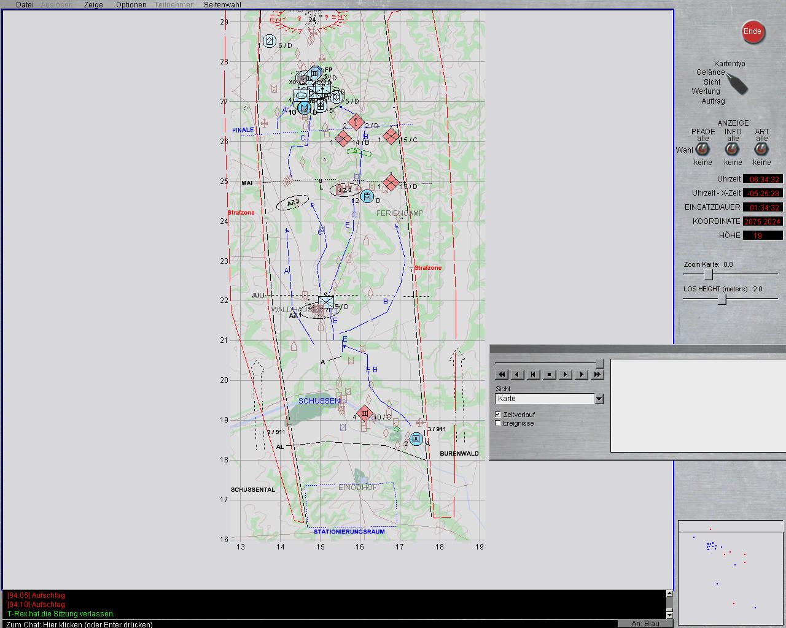
Task: Enable the Ereignisse checkbox
Action: point(498,423)
